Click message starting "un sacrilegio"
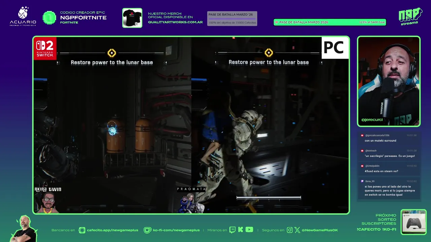The image size is (431, 242). 390,156
